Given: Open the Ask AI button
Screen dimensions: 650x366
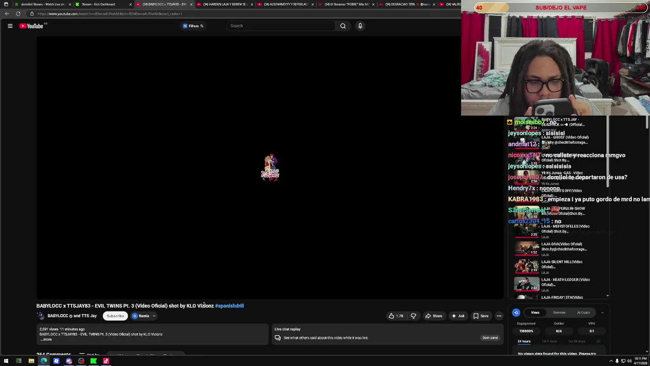Looking at the screenshot, I should click(458, 316).
